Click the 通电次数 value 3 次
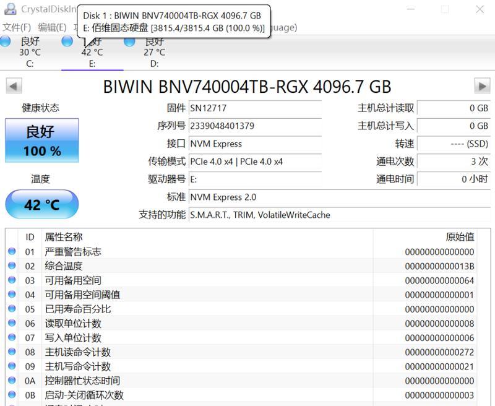The height and width of the screenshot is (406, 495). pyautogui.click(x=454, y=162)
